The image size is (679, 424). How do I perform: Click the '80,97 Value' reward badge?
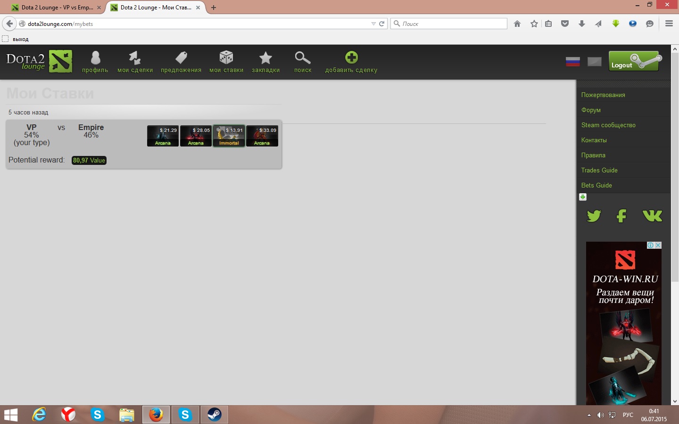tap(89, 160)
